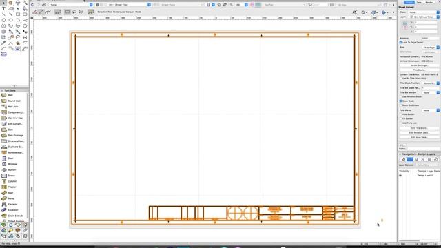Screen dimensions: 441x248
Task: Switch to the Shape tab
Action: (409, 2)
